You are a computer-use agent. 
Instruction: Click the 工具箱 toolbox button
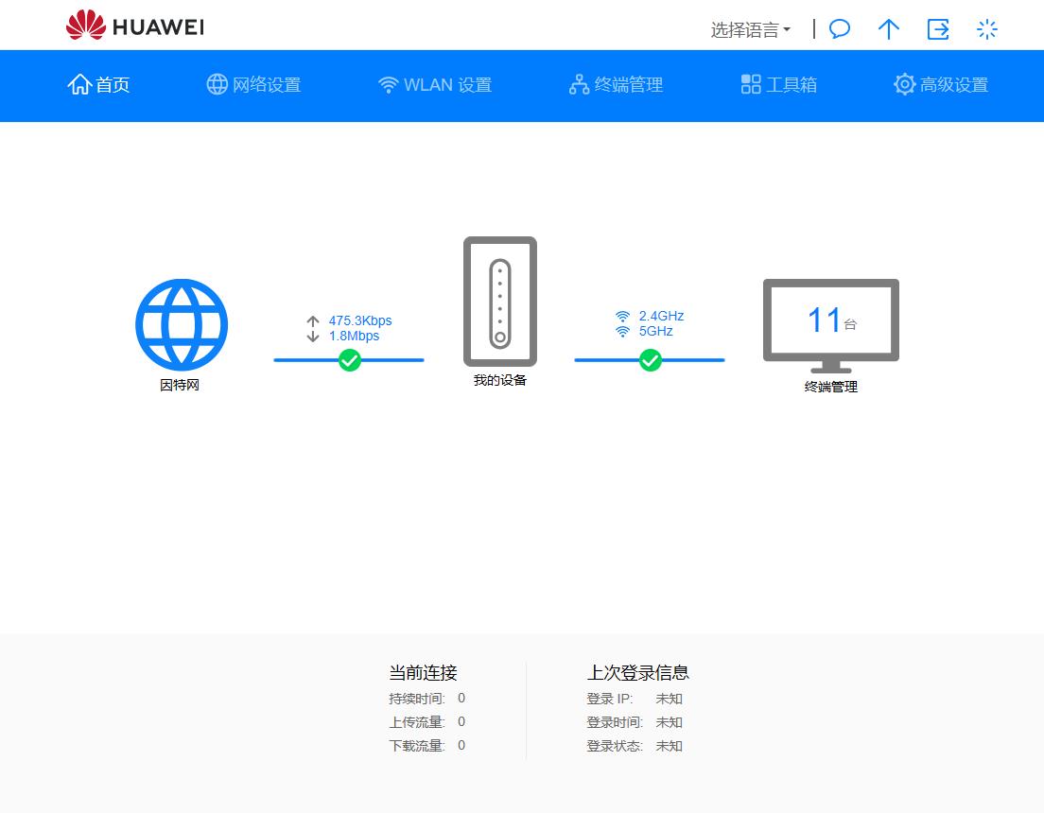coord(778,84)
